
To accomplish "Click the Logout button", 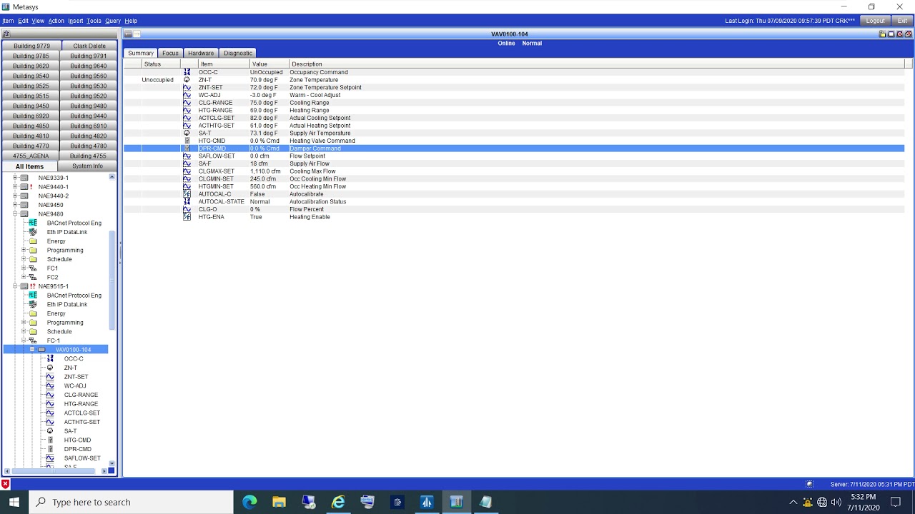I will tap(876, 21).
